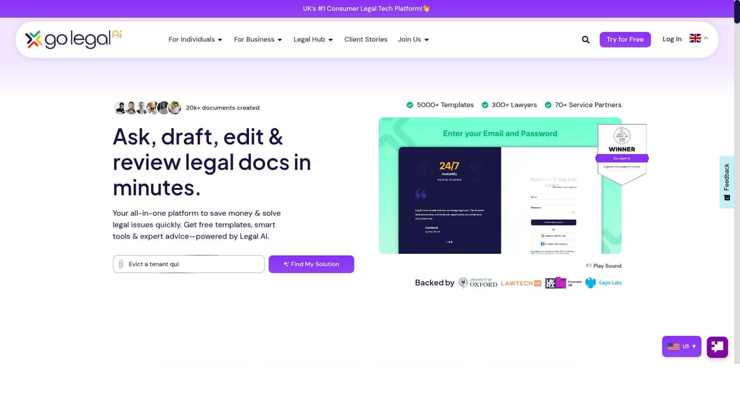740x416 pixels.
Task: Click the University of Oxford logo
Action: 478,283
